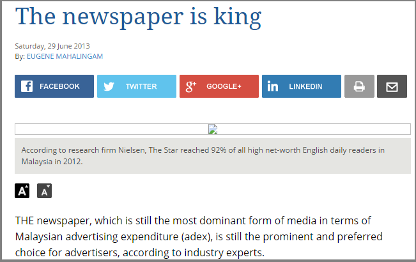Click the date 'Saturday, 29 June 2013'

pos(52,46)
